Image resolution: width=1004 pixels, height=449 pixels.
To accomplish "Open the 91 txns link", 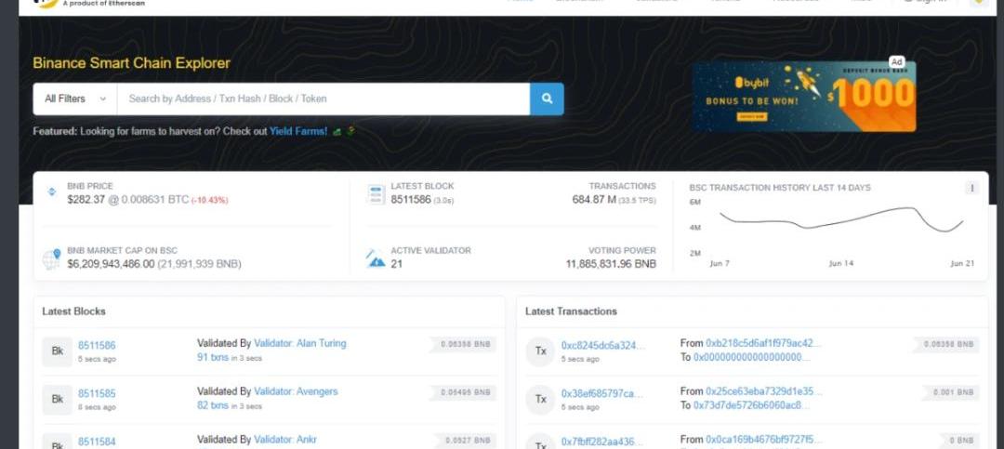I will [212, 357].
